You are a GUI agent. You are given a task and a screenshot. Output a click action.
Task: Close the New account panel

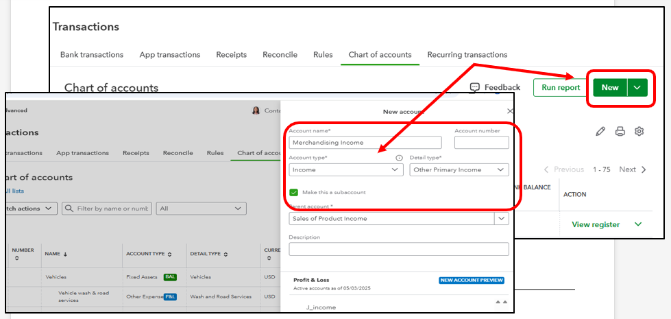pos(510,111)
